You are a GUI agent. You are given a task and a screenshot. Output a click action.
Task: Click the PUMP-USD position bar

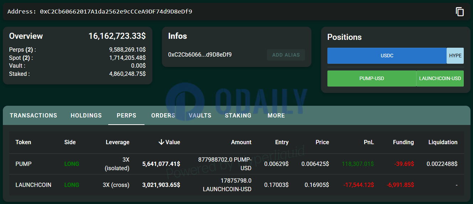pos(372,78)
